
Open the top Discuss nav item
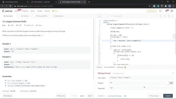point(47,11)
